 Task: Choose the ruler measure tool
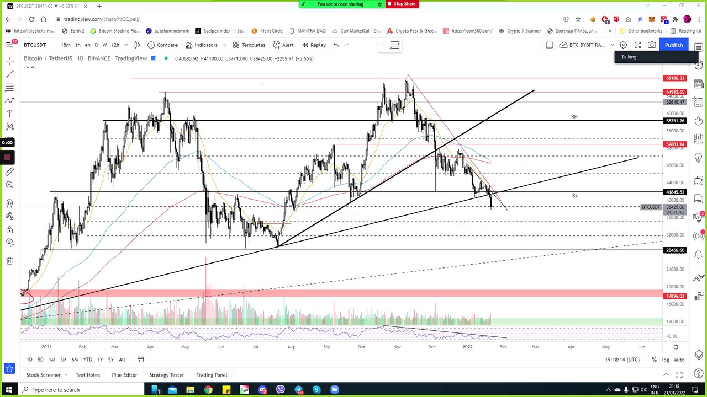point(9,172)
